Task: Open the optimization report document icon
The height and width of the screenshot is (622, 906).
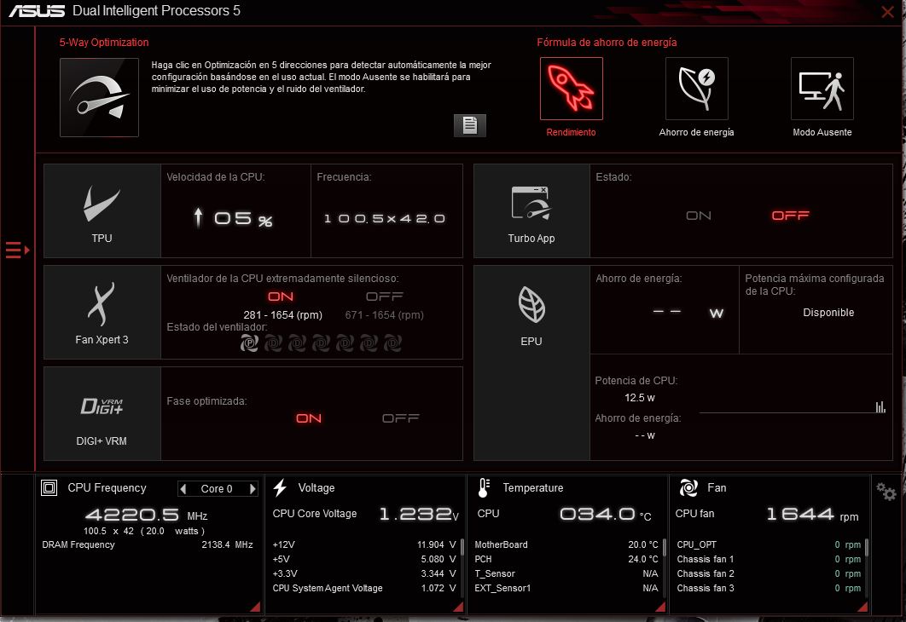Action: pyautogui.click(x=470, y=125)
